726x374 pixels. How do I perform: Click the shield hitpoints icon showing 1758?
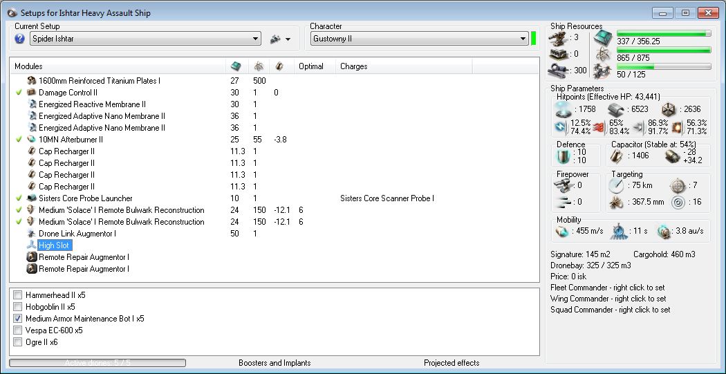563,110
